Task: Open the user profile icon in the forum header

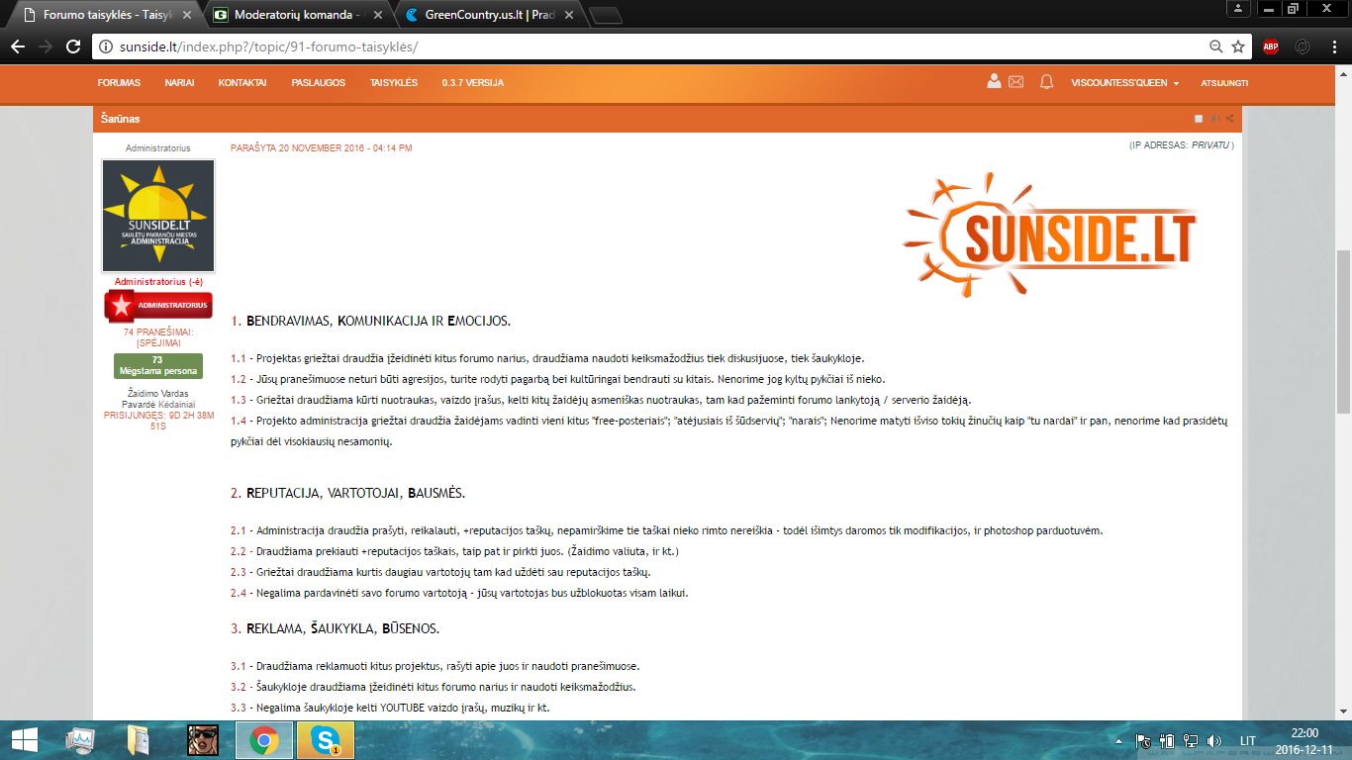Action: (x=994, y=82)
